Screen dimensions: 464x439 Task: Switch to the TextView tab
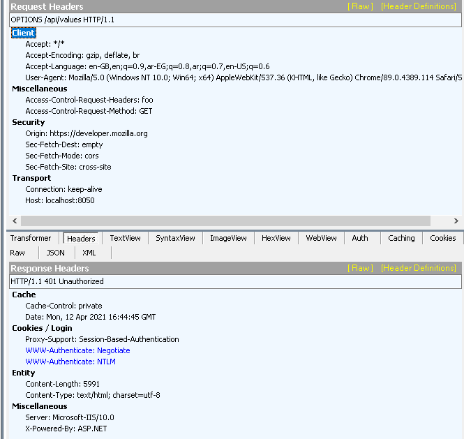pyautogui.click(x=125, y=238)
